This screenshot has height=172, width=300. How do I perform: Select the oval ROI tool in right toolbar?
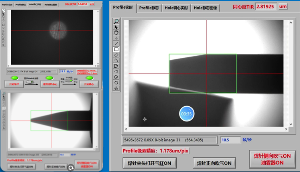(116, 82)
